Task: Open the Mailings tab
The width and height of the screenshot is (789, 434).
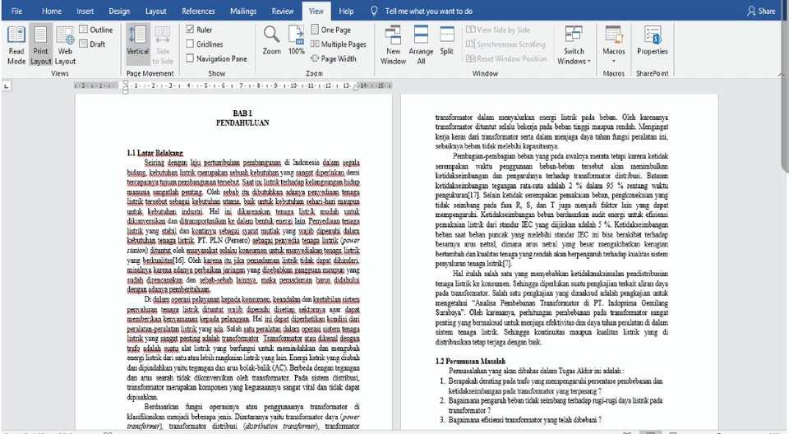Action: (243, 11)
